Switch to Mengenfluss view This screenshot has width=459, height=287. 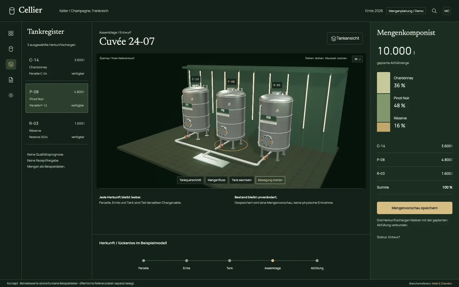216,180
